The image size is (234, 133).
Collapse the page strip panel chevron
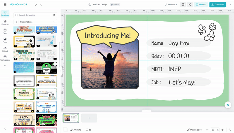(x=146, y=111)
